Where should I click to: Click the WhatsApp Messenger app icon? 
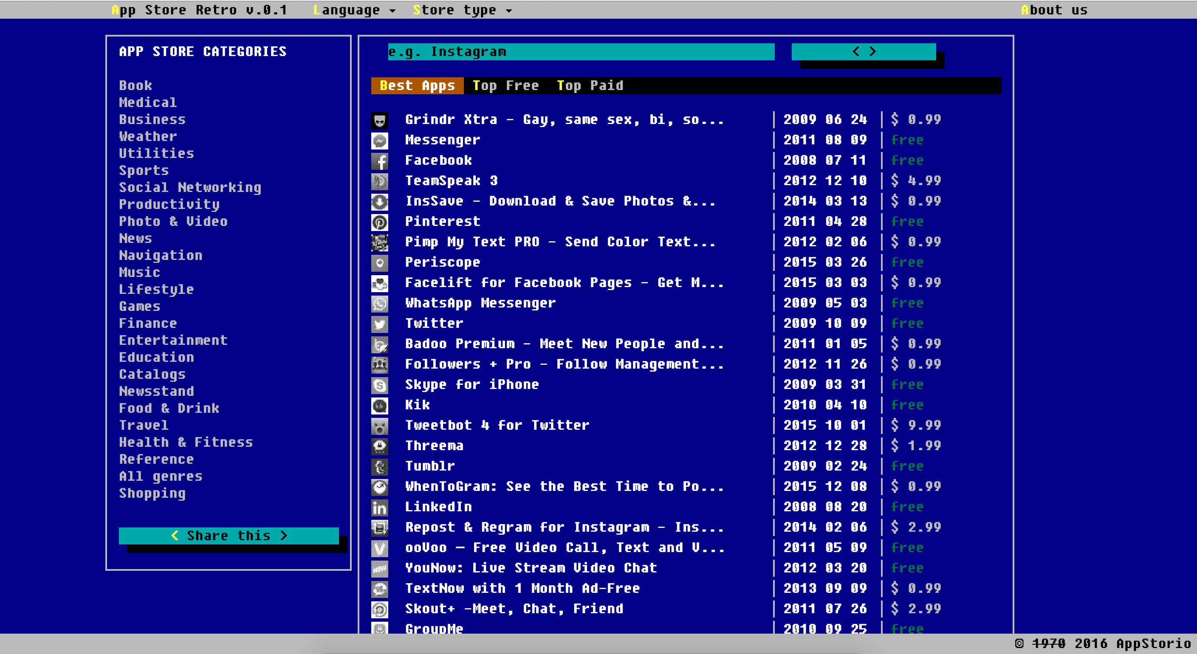click(x=380, y=304)
